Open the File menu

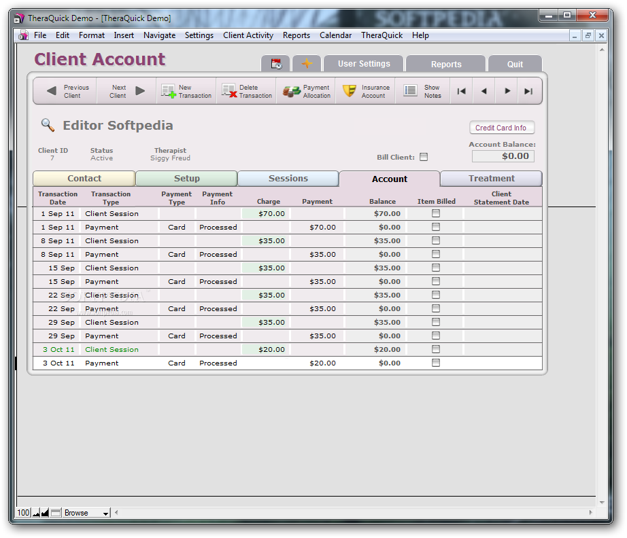point(40,35)
